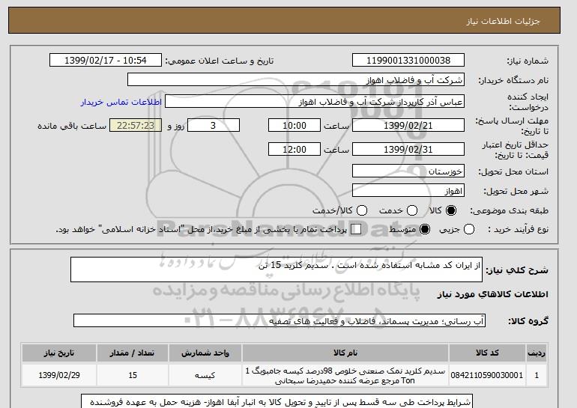
Task: Click the ساعت باقی مانده label
Action: [72, 126]
